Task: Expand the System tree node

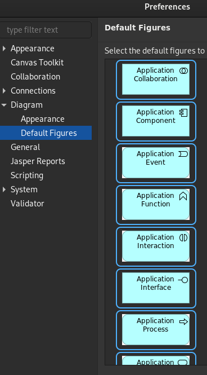Action: click(x=4, y=189)
